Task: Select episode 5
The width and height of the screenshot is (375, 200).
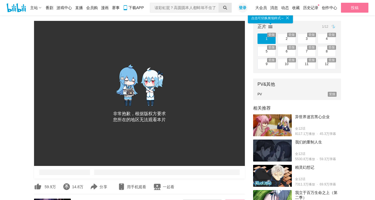Action: [x=267, y=51]
